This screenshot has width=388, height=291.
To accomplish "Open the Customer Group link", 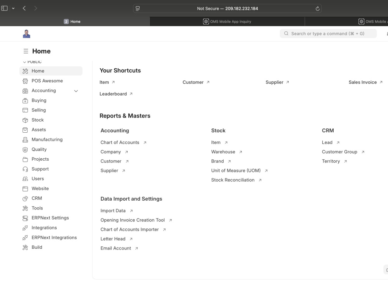I will tap(343, 152).
